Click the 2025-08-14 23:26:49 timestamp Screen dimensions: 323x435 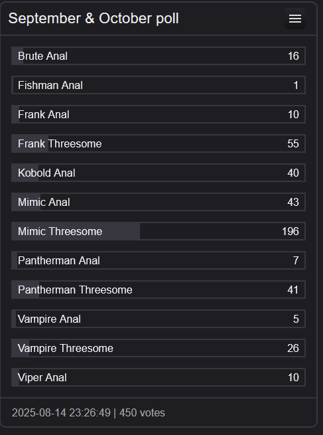pos(61,413)
